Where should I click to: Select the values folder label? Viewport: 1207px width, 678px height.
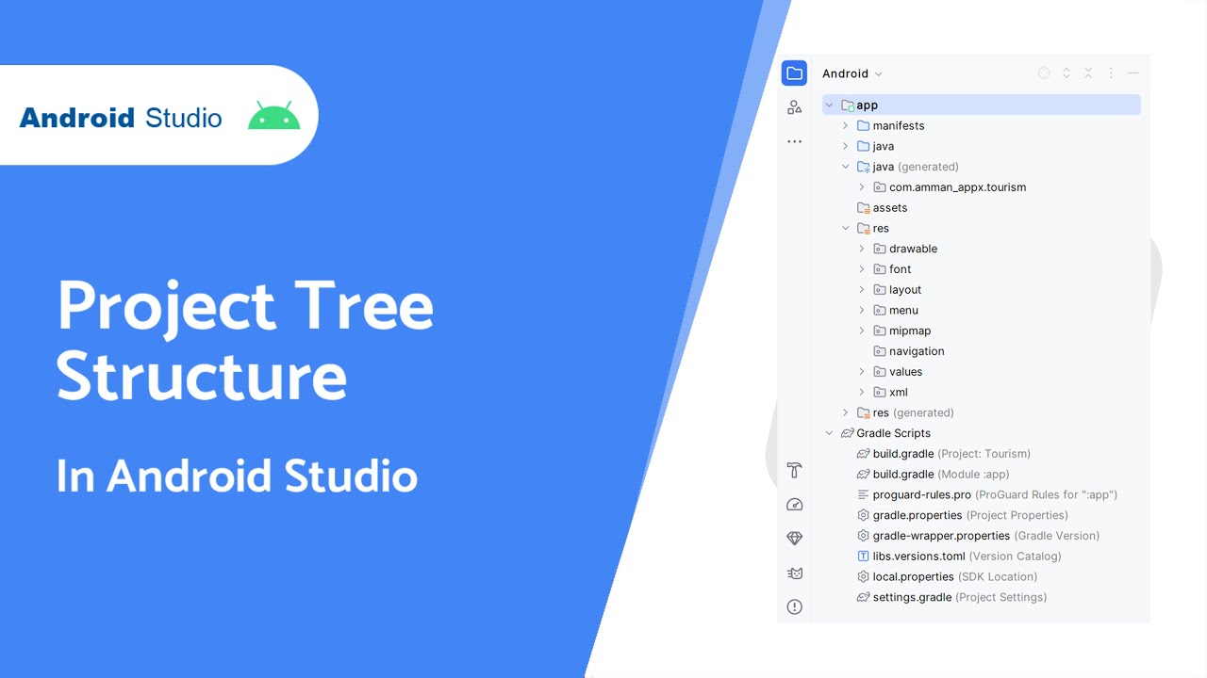(x=905, y=372)
